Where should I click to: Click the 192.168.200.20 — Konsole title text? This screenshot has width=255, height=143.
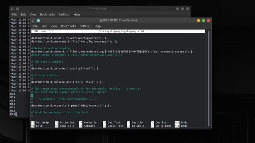coord(118,20)
